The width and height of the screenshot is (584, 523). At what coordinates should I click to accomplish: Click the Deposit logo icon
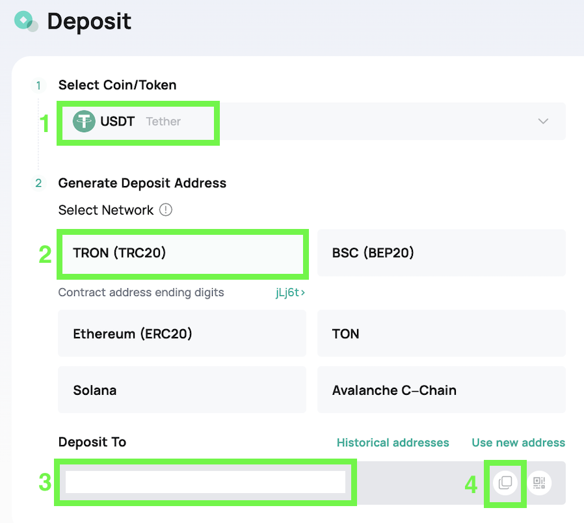pyautogui.click(x=26, y=21)
